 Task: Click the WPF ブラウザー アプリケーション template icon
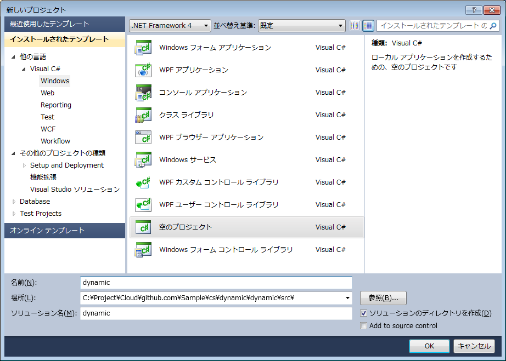click(143, 137)
